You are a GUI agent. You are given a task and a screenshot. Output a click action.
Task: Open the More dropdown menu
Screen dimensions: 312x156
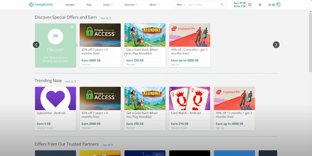(154, 5)
